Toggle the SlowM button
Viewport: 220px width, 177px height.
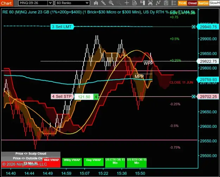(214, 3)
